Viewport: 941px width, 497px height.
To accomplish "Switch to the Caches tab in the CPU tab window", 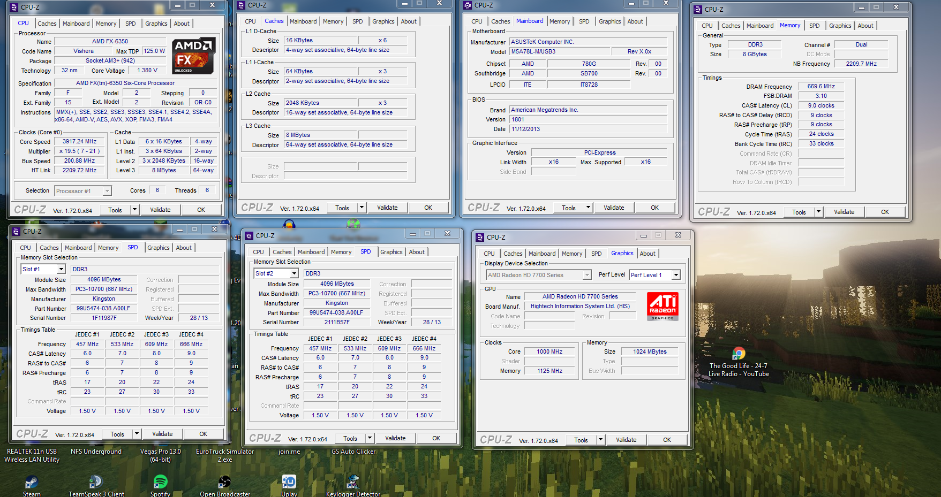I will click(47, 24).
